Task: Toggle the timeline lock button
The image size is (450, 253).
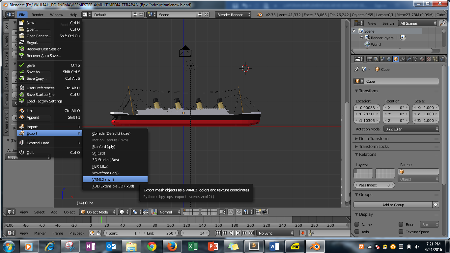Action: point(98,233)
